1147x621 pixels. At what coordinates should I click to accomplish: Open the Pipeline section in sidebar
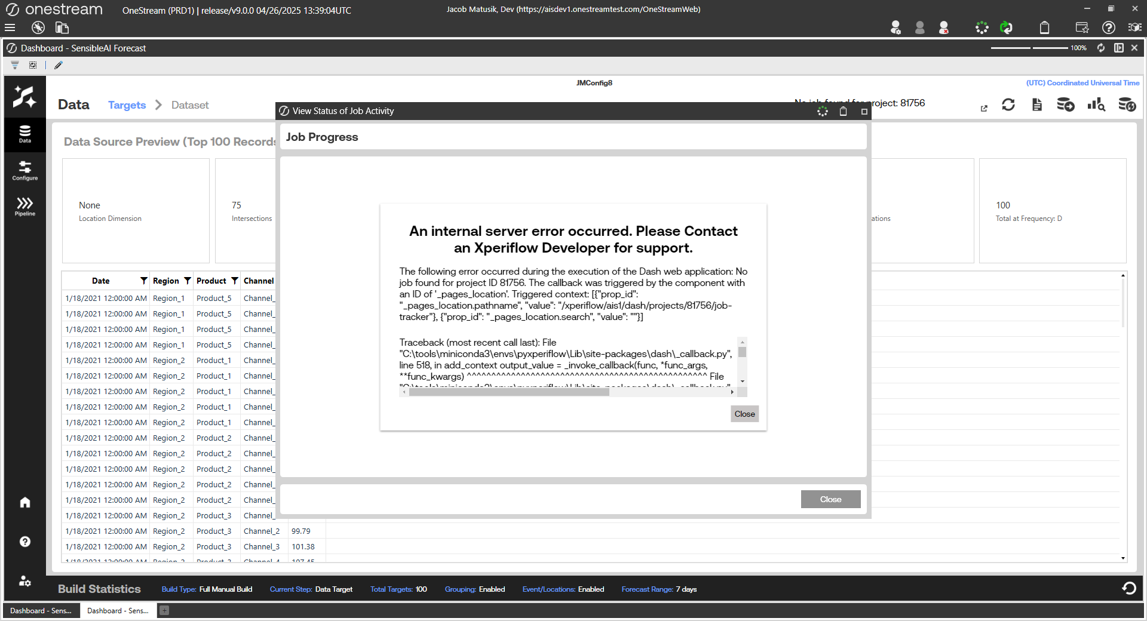24,206
